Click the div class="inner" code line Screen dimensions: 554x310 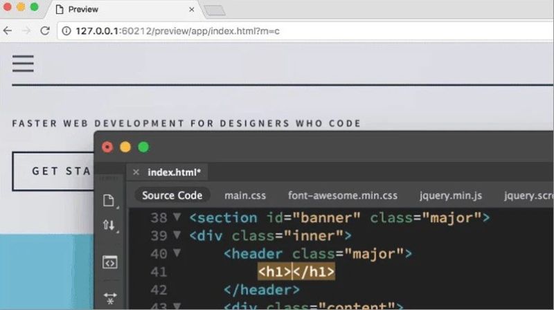coord(270,236)
